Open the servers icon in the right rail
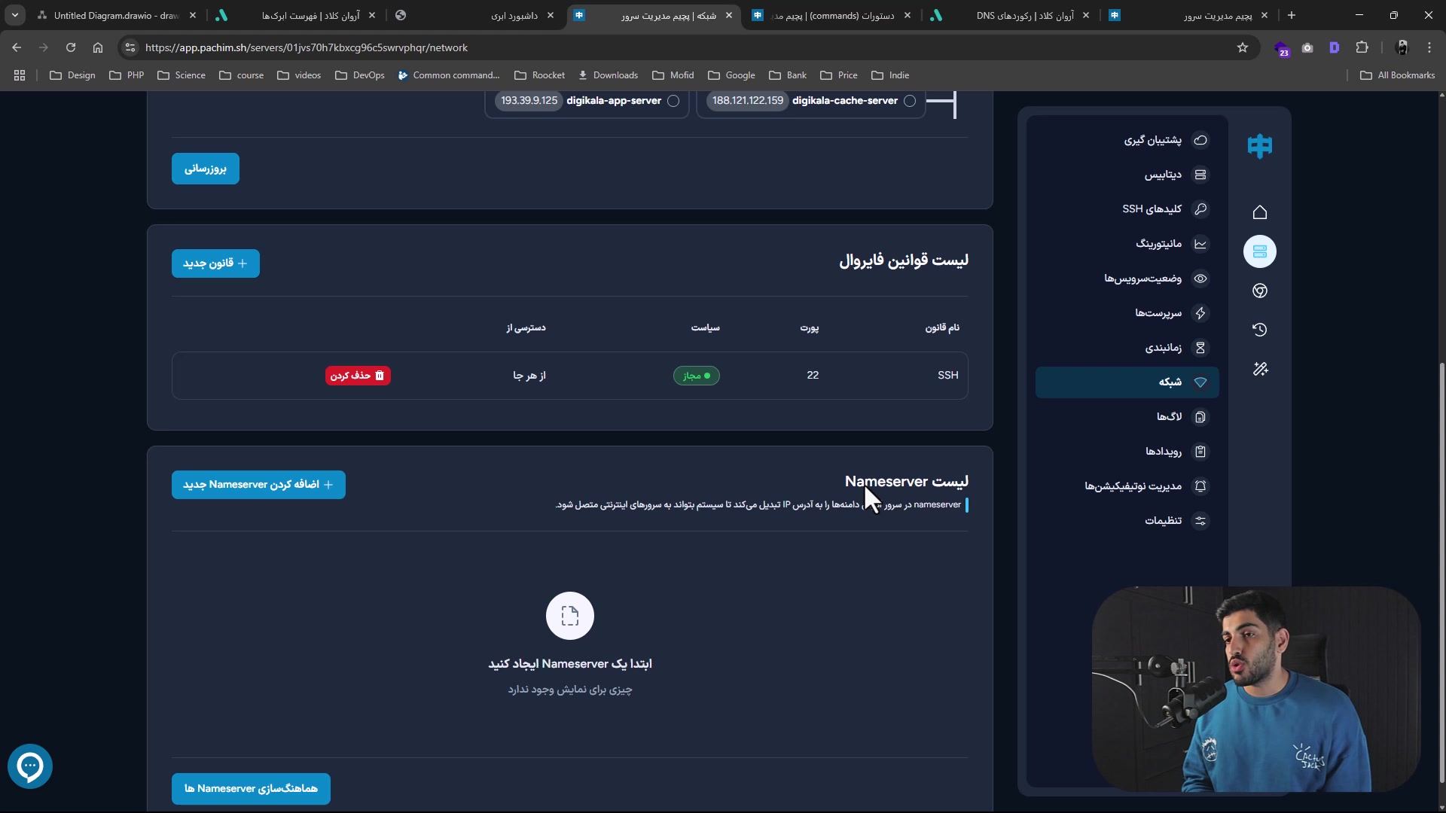Screen dimensions: 1446x813 pyautogui.click(x=1260, y=251)
